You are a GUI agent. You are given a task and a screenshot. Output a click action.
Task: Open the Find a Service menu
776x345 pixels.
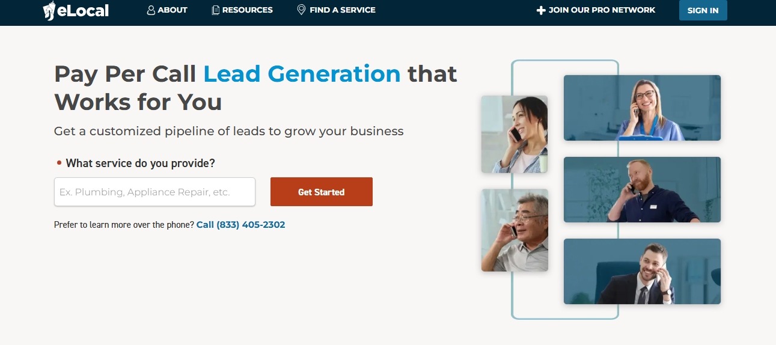pyautogui.click(x=337, y=10)
